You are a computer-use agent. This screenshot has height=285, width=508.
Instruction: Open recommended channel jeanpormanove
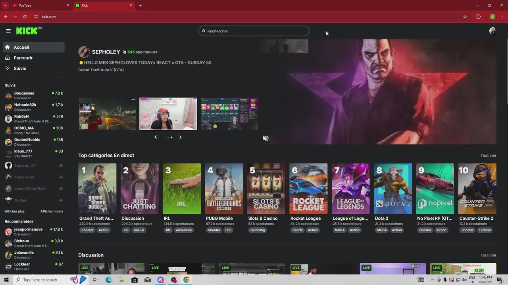(34, 232)
